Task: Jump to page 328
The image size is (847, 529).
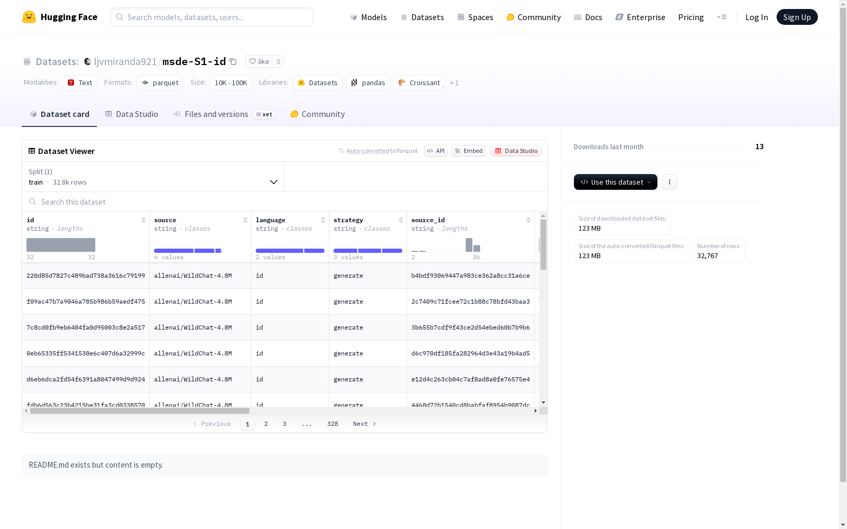Action: pyautogui.click(x=332, y=424)
